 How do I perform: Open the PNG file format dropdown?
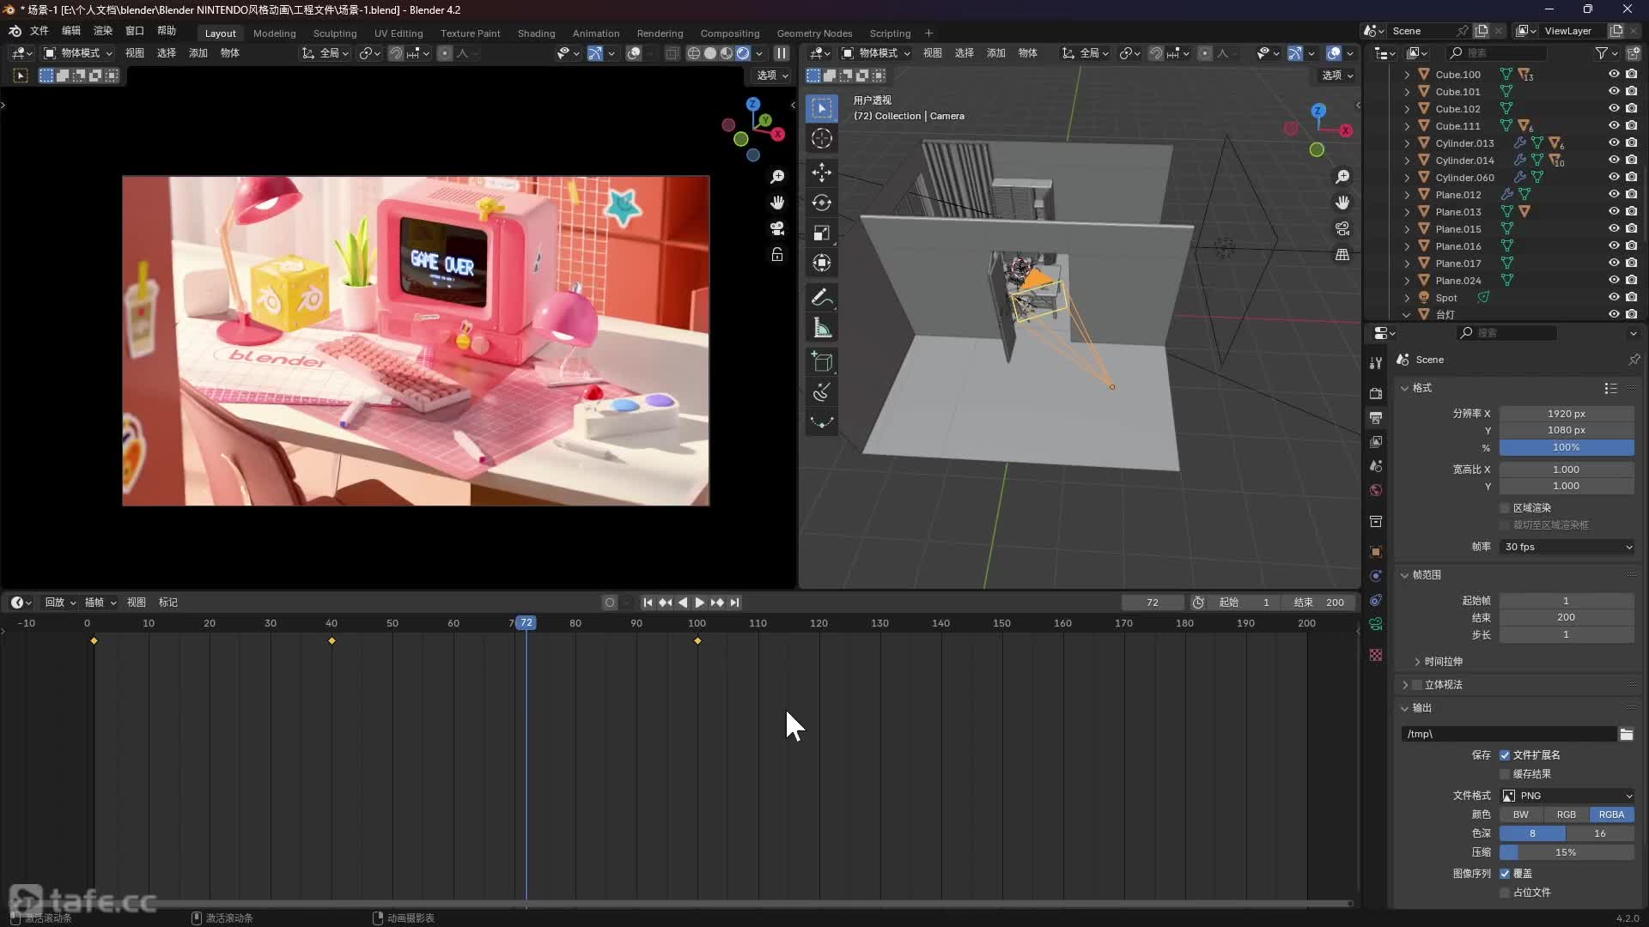point(1567,796)
